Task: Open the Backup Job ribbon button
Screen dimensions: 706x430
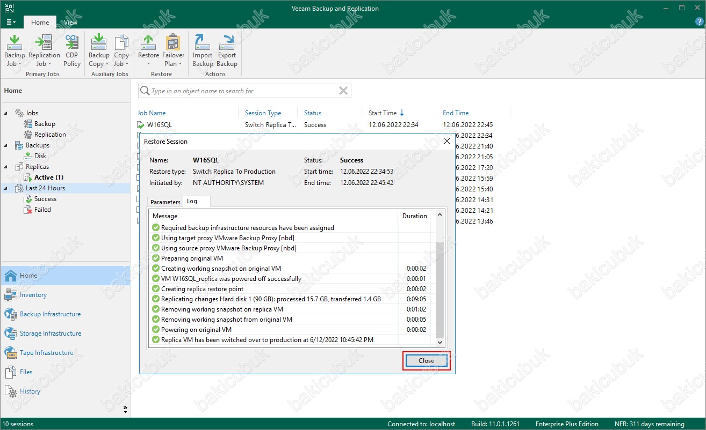Action: pyautogui.click(x=15, y=51)
